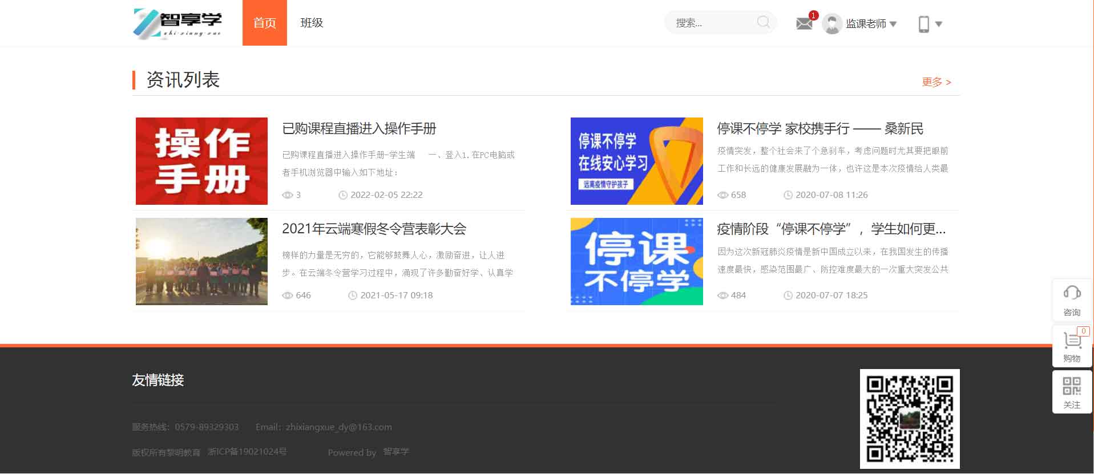Open article 2021年云端寒假冬令营表彰大会

coord(374,229)
